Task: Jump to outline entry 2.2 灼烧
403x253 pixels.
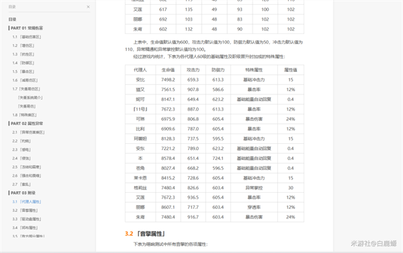Action: click(x=21, y=141)
